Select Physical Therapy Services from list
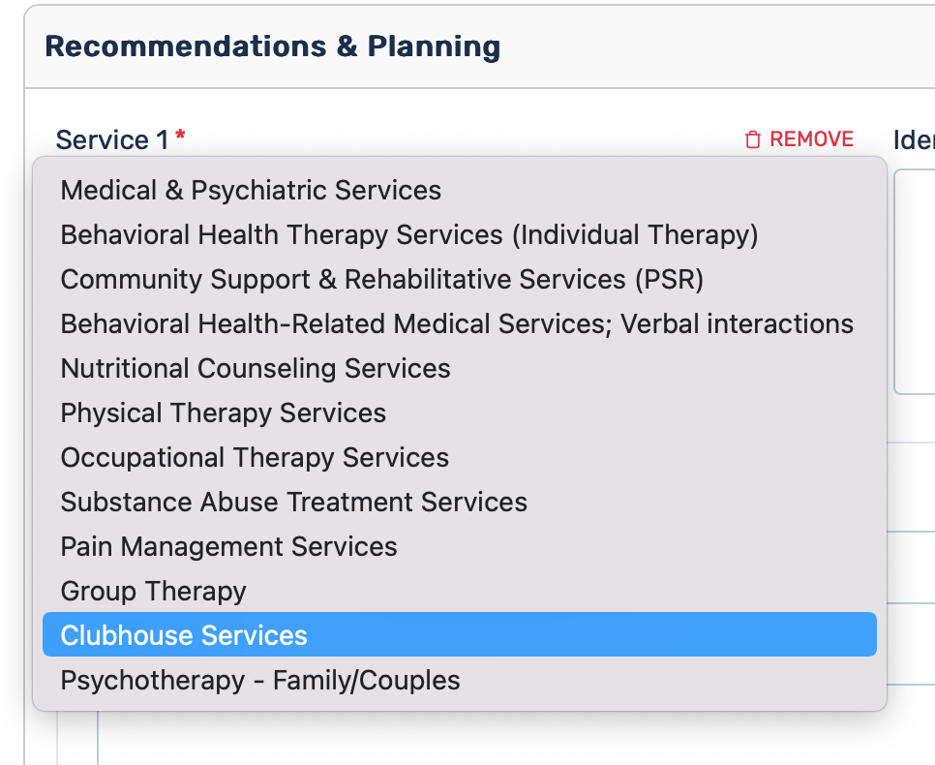Screen dimensions: 935x765 pos(224,413)
